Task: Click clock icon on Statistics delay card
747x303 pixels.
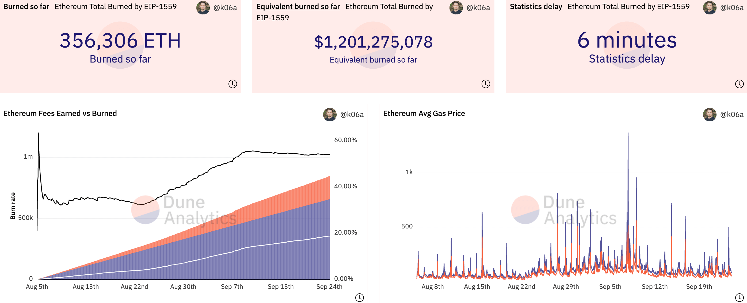Action: [739, 84]
